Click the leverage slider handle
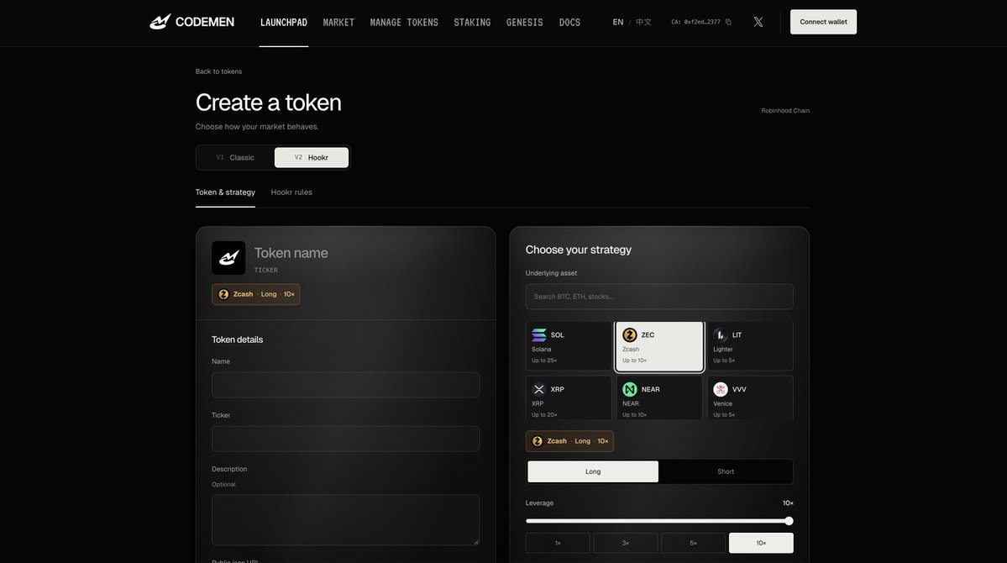Viewport: 1007px width, 563px height. point(789,521)
